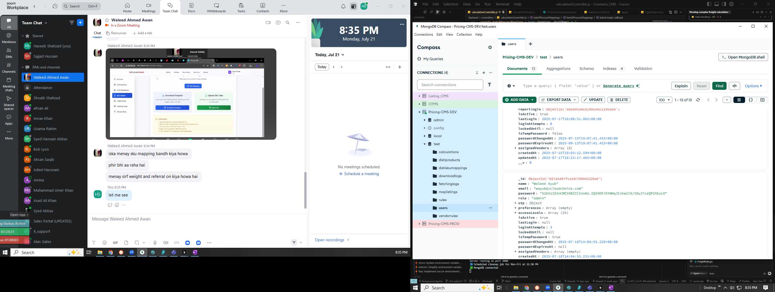Open Meeting chats in Zoom sidebar
The width and height of the screenshot is (775, 292).
click(x=9, y=85)
